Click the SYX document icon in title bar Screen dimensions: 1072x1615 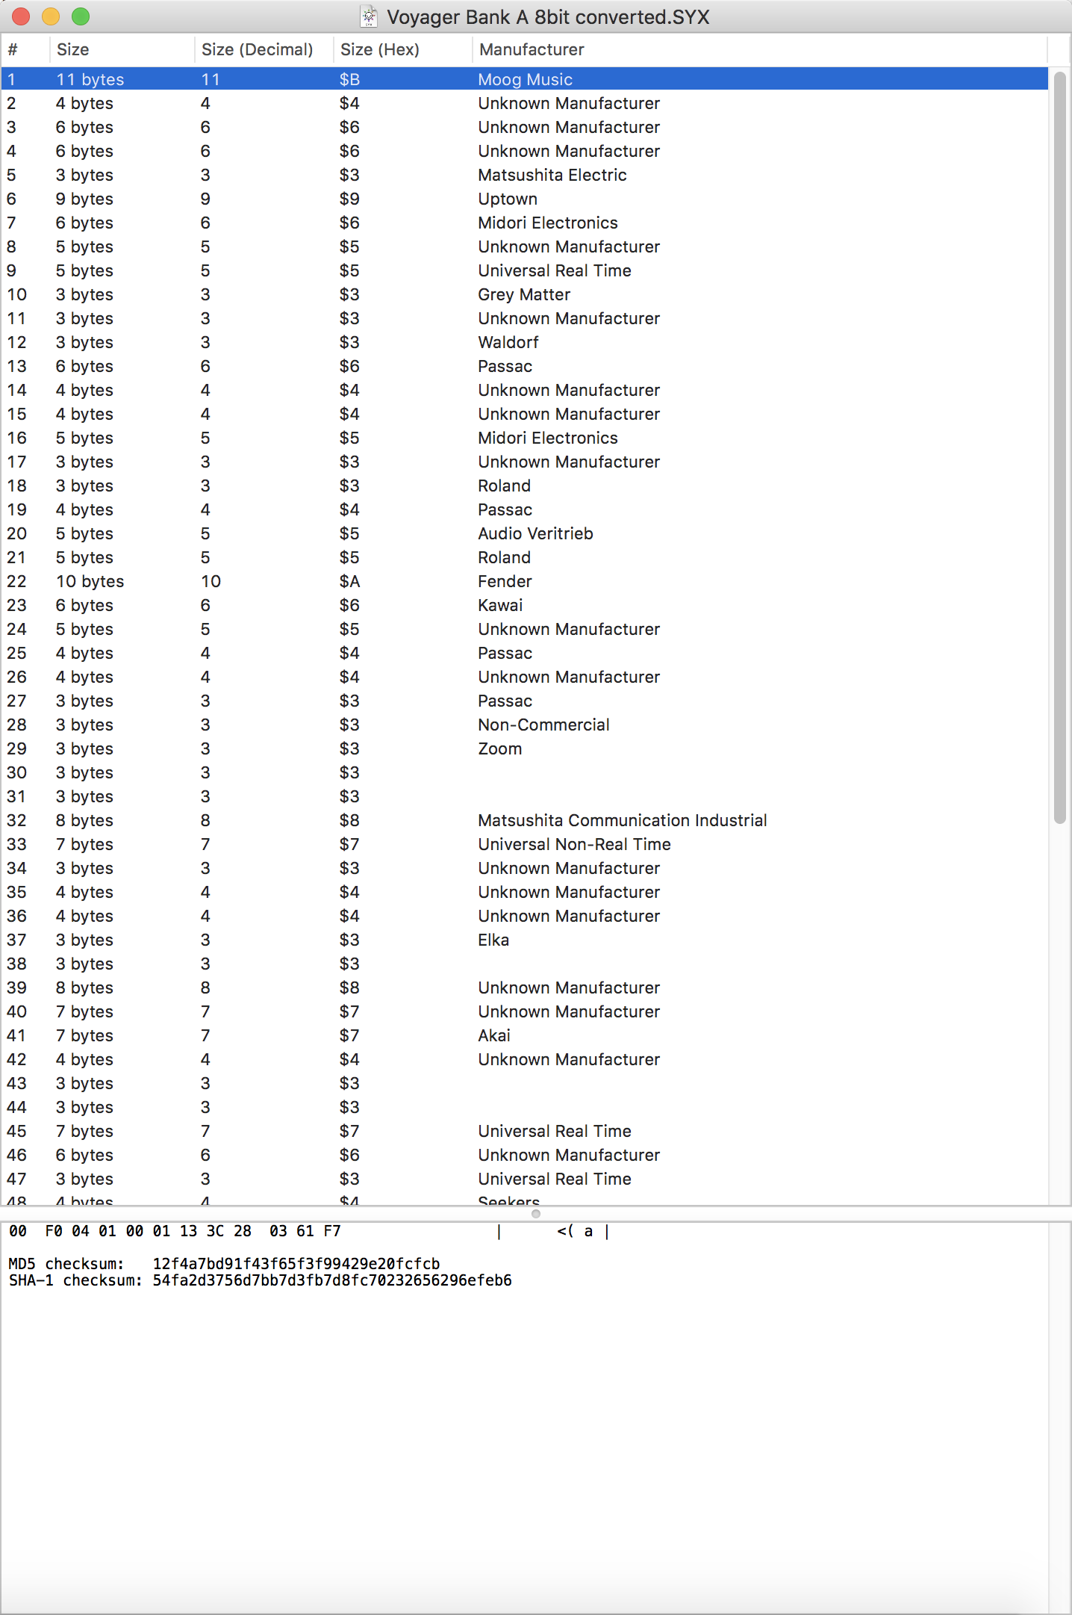pos(369,16)
